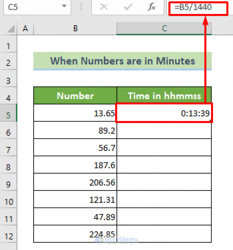
Task: Click the When Numbers are in Minutes title
Action: [x=122, y=61]
